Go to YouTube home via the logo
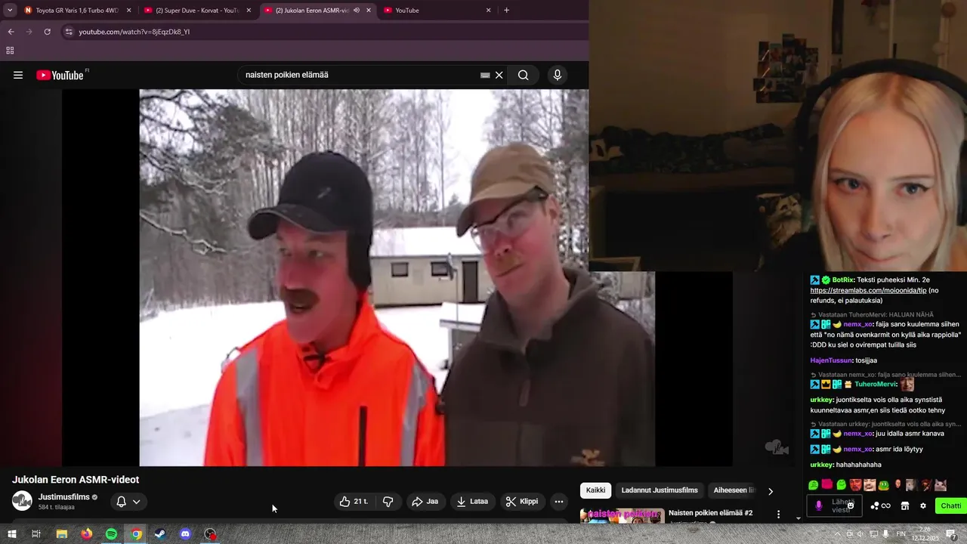This screenshot has height=544, width=967. pos(60,75)
